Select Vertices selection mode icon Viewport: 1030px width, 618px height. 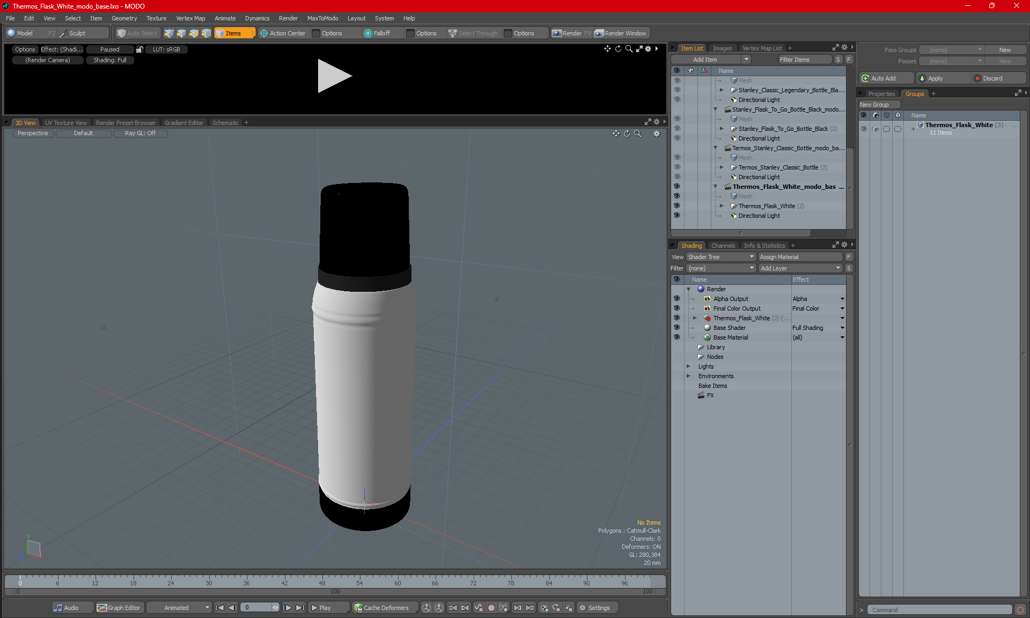tap(169, 33)
